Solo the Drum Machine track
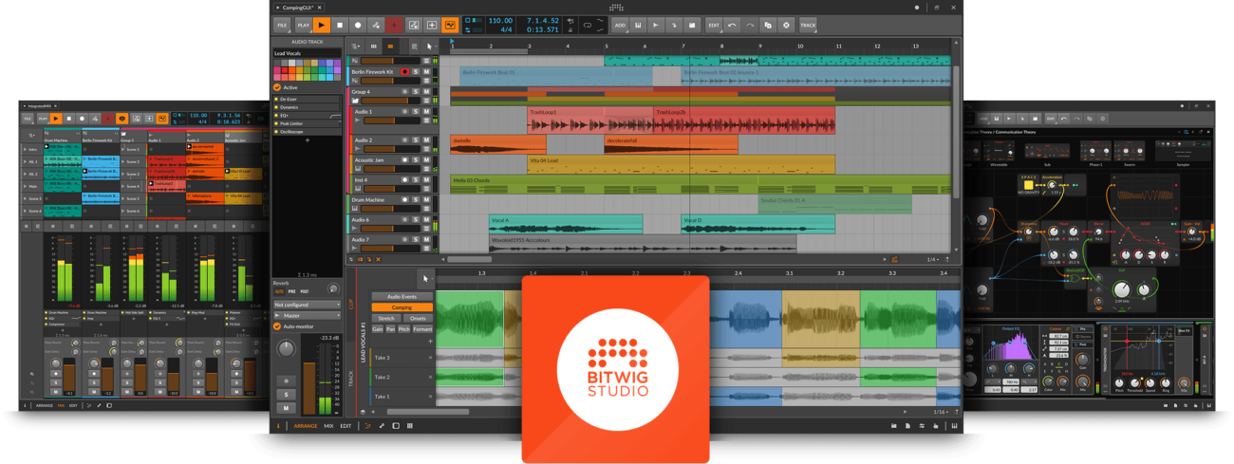 coord(416,200)
